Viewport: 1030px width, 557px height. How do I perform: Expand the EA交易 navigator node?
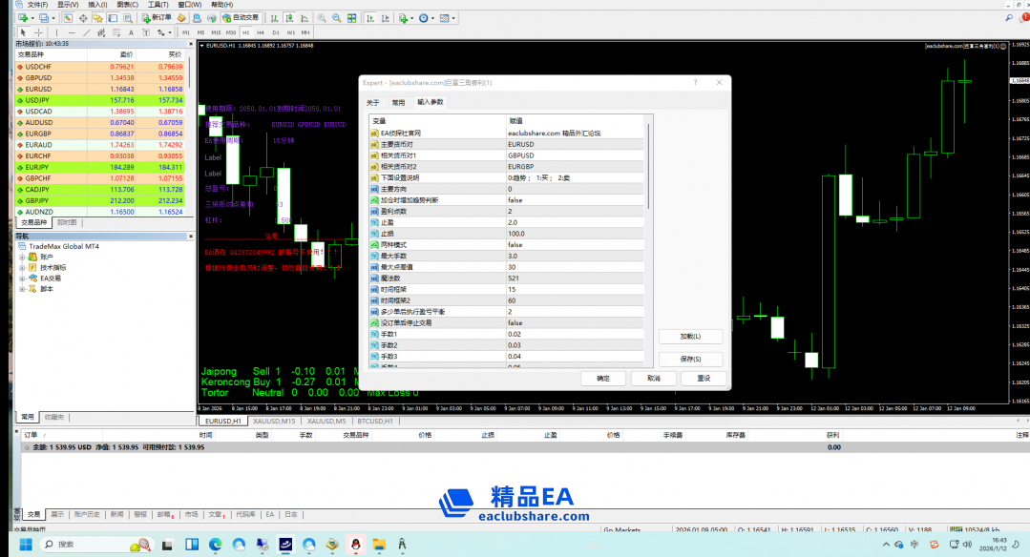point(22,278)
